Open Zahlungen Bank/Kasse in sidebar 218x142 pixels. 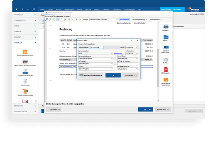pyautogui.click(x=25, y=51)
